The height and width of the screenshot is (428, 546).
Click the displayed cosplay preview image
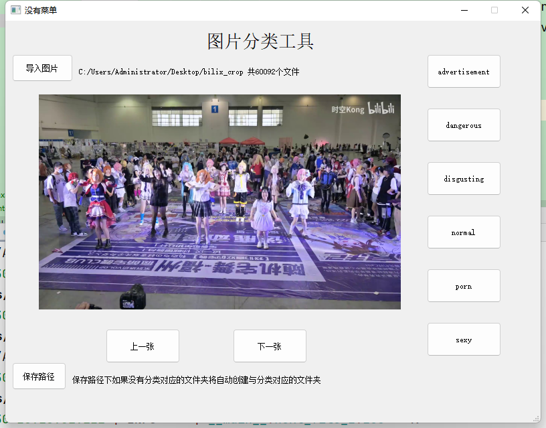coord(219,202)
